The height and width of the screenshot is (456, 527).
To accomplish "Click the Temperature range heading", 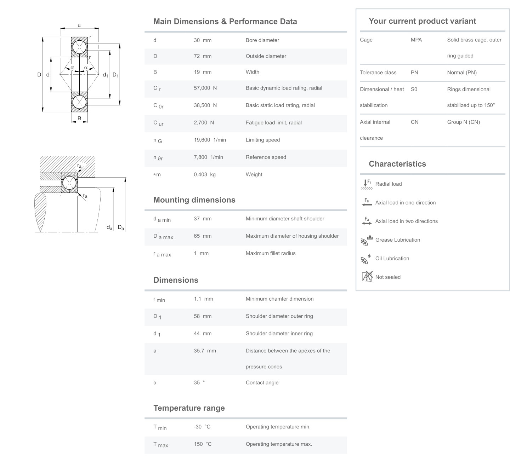I will pyautogui.click(x=189, y=408).
